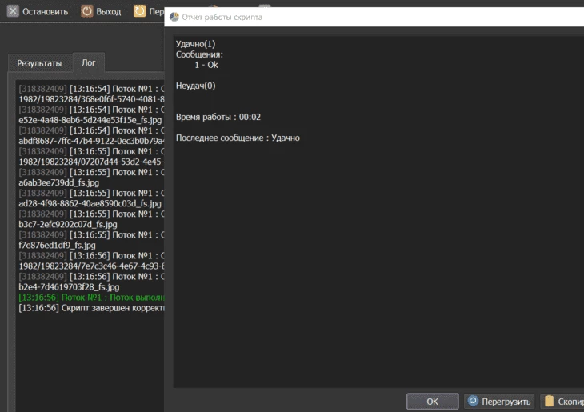Click log line ad28-4f98-8862-40ae8590c03d_fs.jpg

[x=90, y=203]
